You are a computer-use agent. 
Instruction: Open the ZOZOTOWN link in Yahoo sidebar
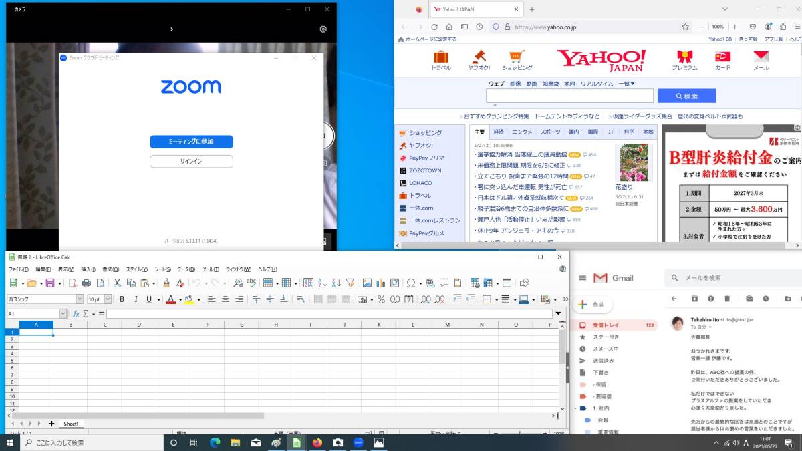tap(425, 170)
